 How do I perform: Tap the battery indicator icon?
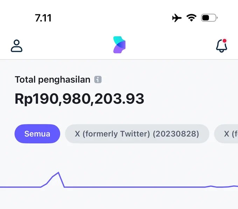point(209,18)
